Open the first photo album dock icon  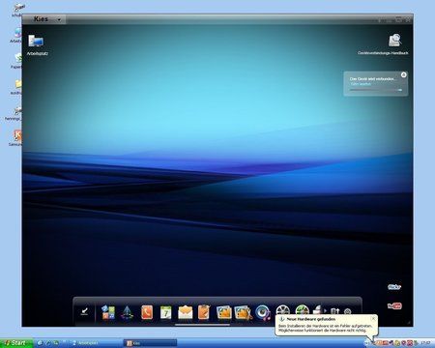pyautogui.click(x=224, y=312)
